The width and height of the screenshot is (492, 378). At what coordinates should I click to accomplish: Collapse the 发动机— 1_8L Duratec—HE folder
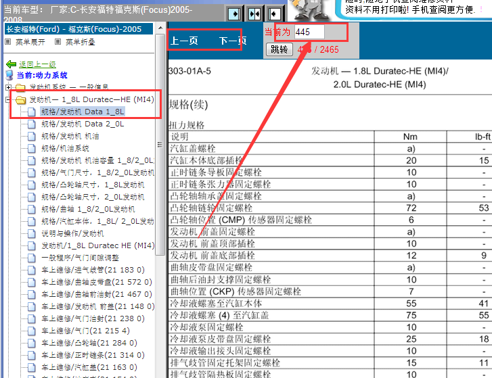click(x=9, y=99)
